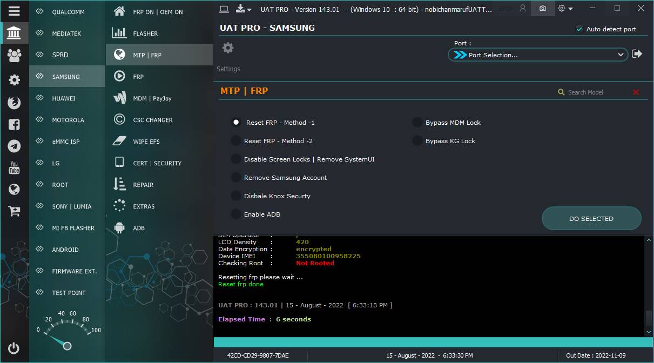
Task: Open the hamburger menu icon
Action: (x=14, y=11)
